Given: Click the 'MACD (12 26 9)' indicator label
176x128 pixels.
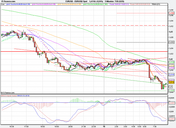Looking at the screenshot, I should pos(23,96).
